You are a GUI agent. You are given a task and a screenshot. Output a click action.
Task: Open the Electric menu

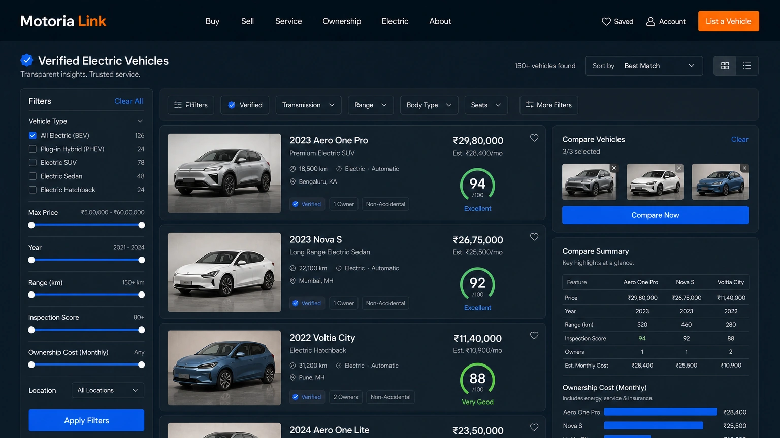395,21
